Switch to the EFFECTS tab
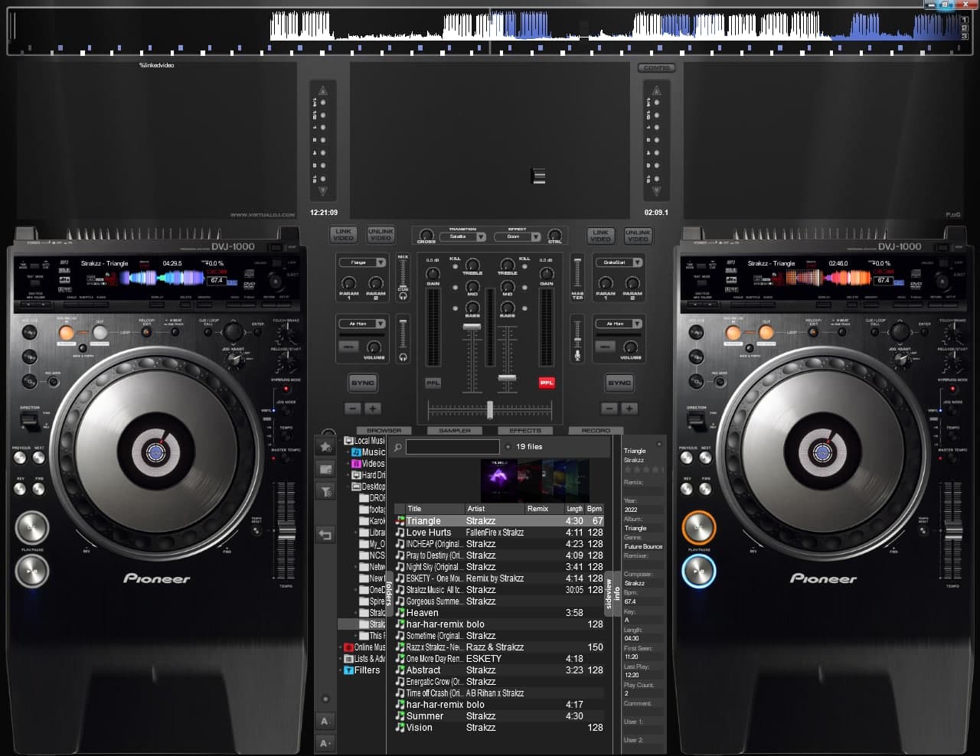 pyautogui.click(x=525, y=430)
